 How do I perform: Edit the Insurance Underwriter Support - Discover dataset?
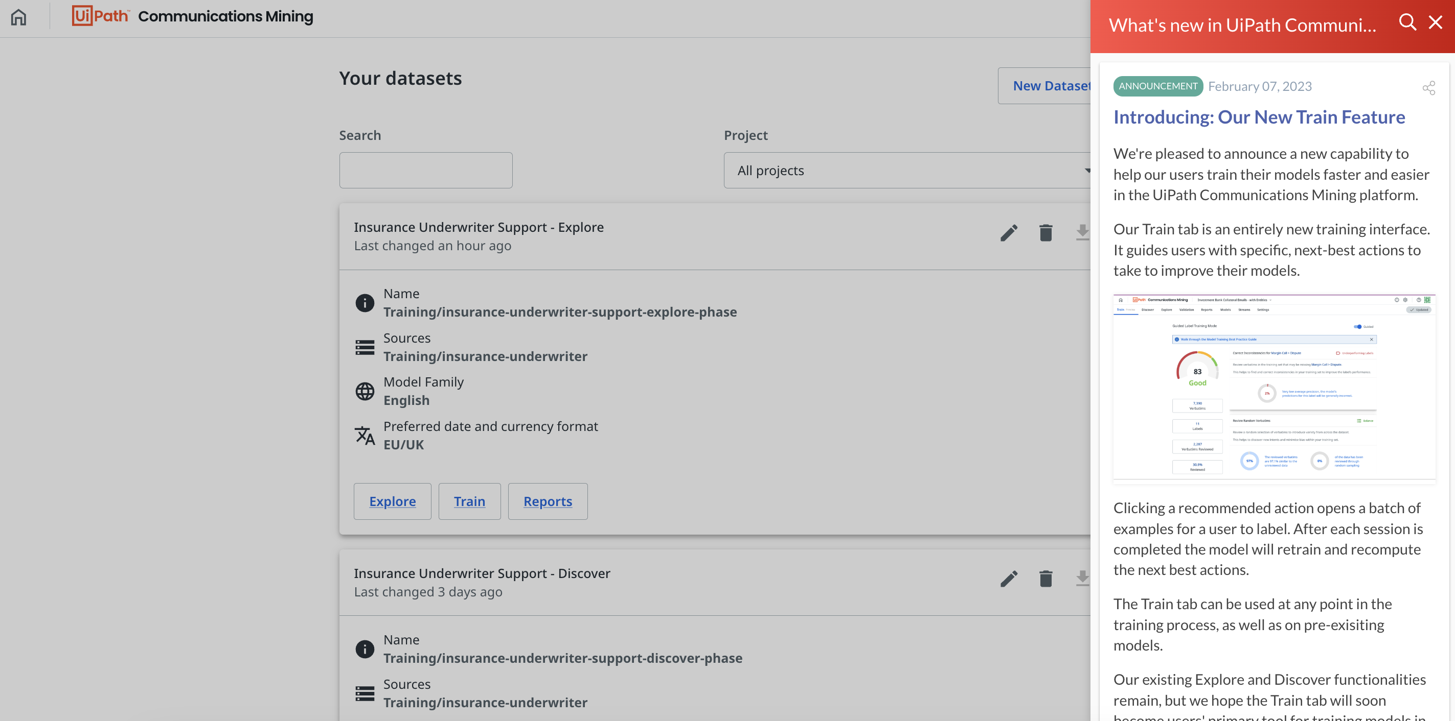point(1009,579)
